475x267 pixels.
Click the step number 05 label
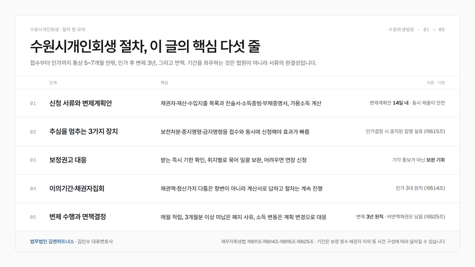coord(33,217)
